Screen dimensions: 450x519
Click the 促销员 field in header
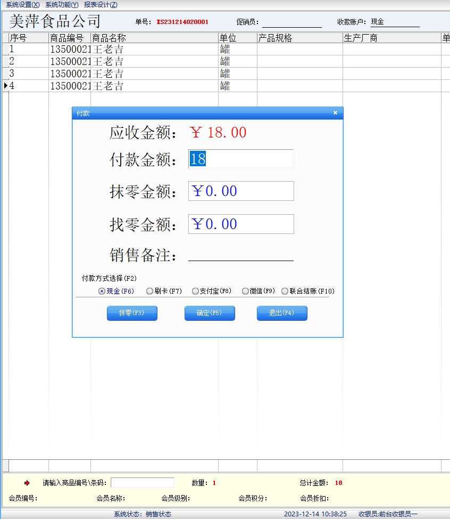[x=291, y=22]
